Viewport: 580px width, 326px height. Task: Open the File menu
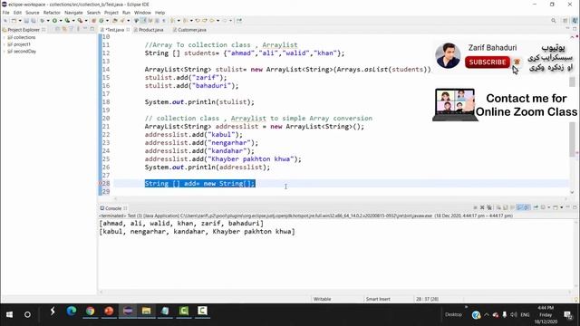click(x=5, y=13)
